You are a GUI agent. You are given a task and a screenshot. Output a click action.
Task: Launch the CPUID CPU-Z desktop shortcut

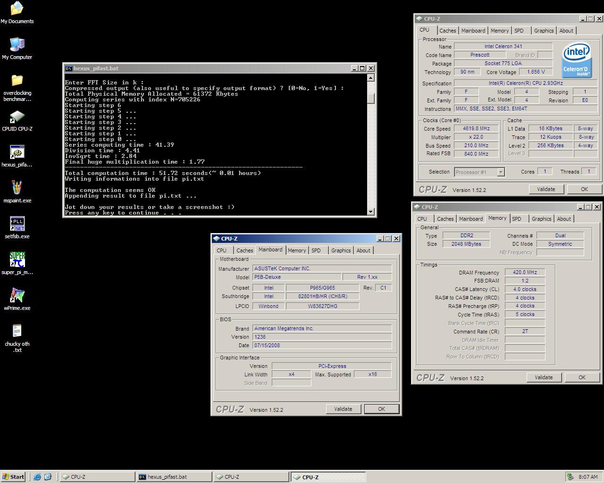(17, 121)
